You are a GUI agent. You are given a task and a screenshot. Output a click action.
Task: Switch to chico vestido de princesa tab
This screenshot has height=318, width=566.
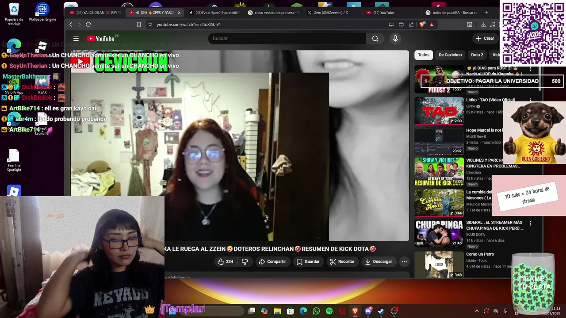pos(273,12)
